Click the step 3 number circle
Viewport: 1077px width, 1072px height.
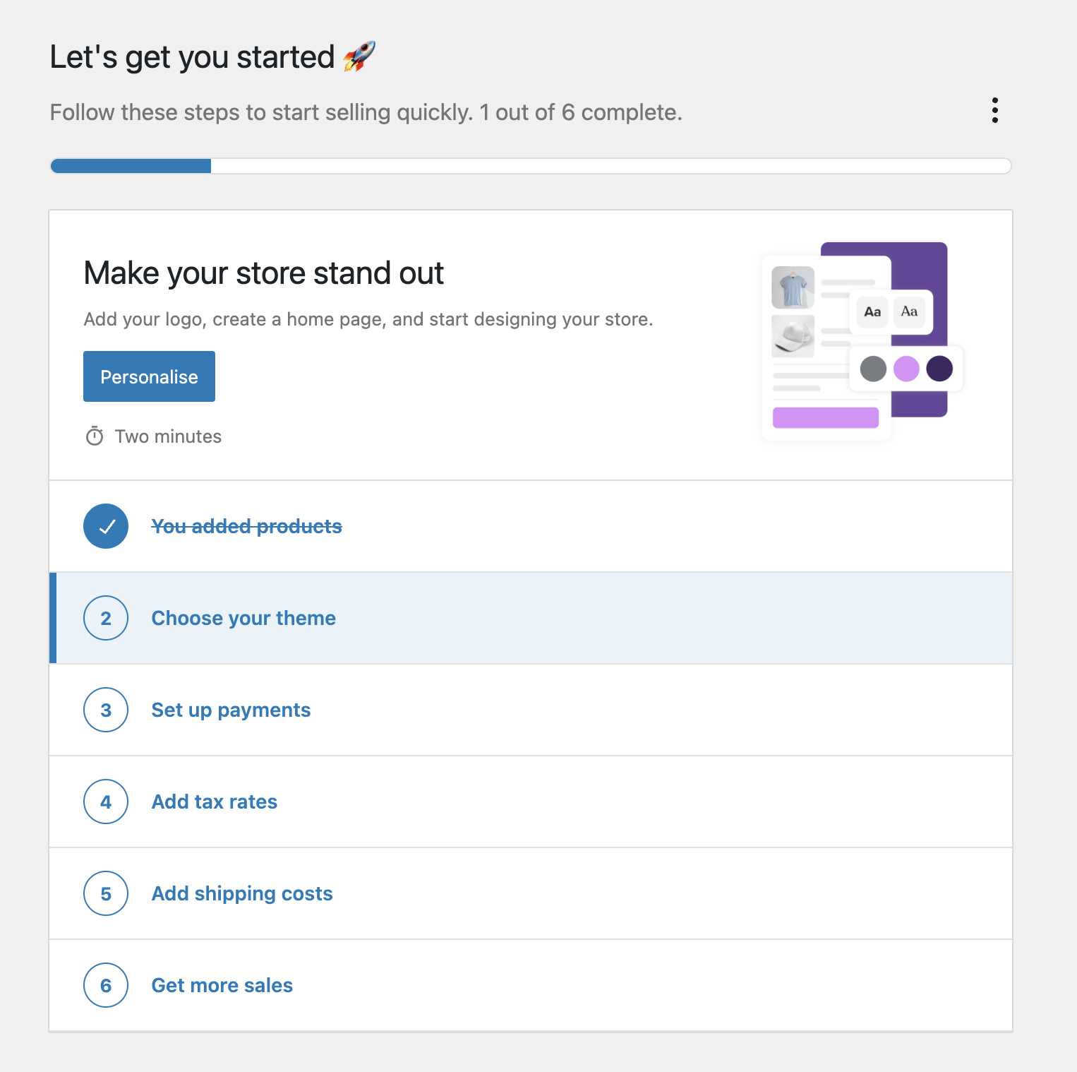coord(106,710)
